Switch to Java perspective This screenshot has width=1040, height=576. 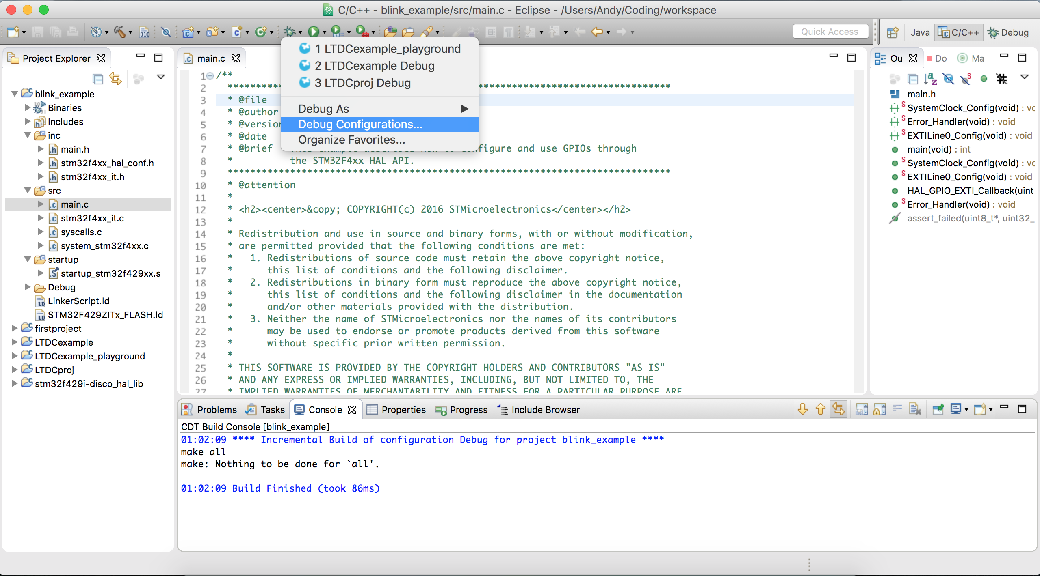click(x=920, y=32)
